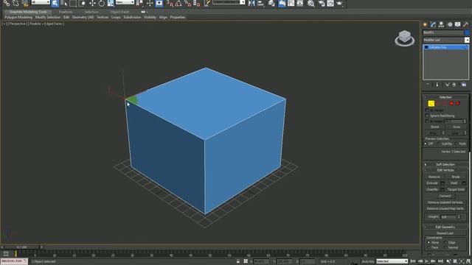
Task: Enable Ignore Backfacing checkbox
Action: click(427, 116)
